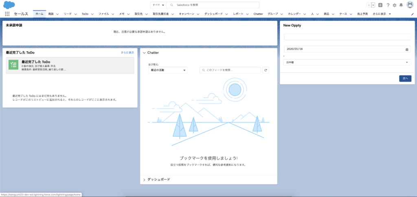This screenshot has width=417, height=197.
Task: Open global actions plus icon
Action: coord(380,5)
